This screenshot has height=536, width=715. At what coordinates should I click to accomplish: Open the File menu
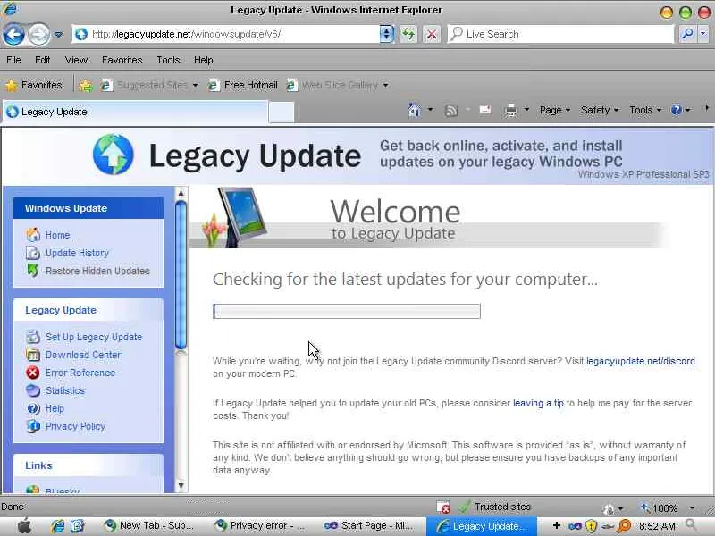(x=13, y=60)
